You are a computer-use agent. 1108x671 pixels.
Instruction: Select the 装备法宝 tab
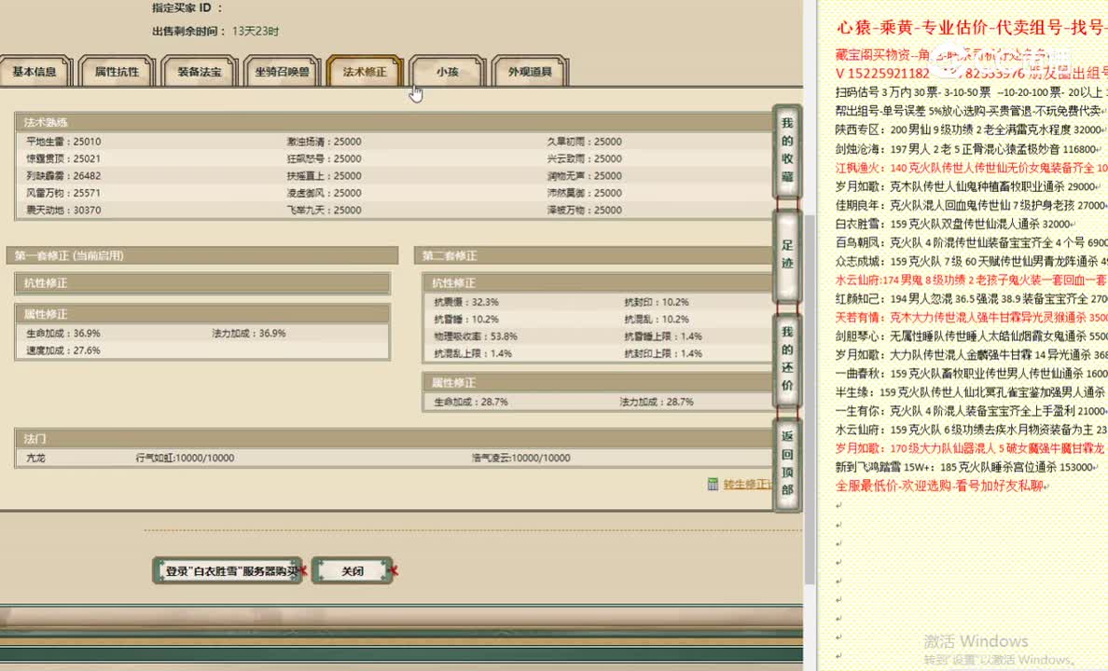click(200, 72)
